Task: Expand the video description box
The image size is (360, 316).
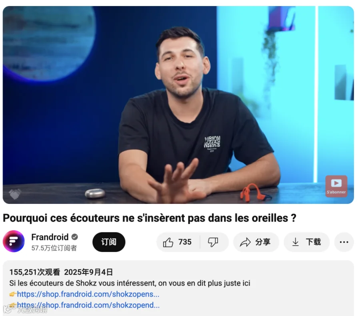Action: tap(178, 288)
